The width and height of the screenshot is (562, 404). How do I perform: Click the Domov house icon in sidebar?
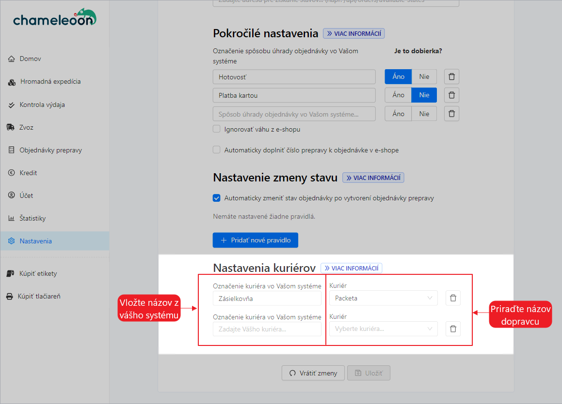[12, 59]
